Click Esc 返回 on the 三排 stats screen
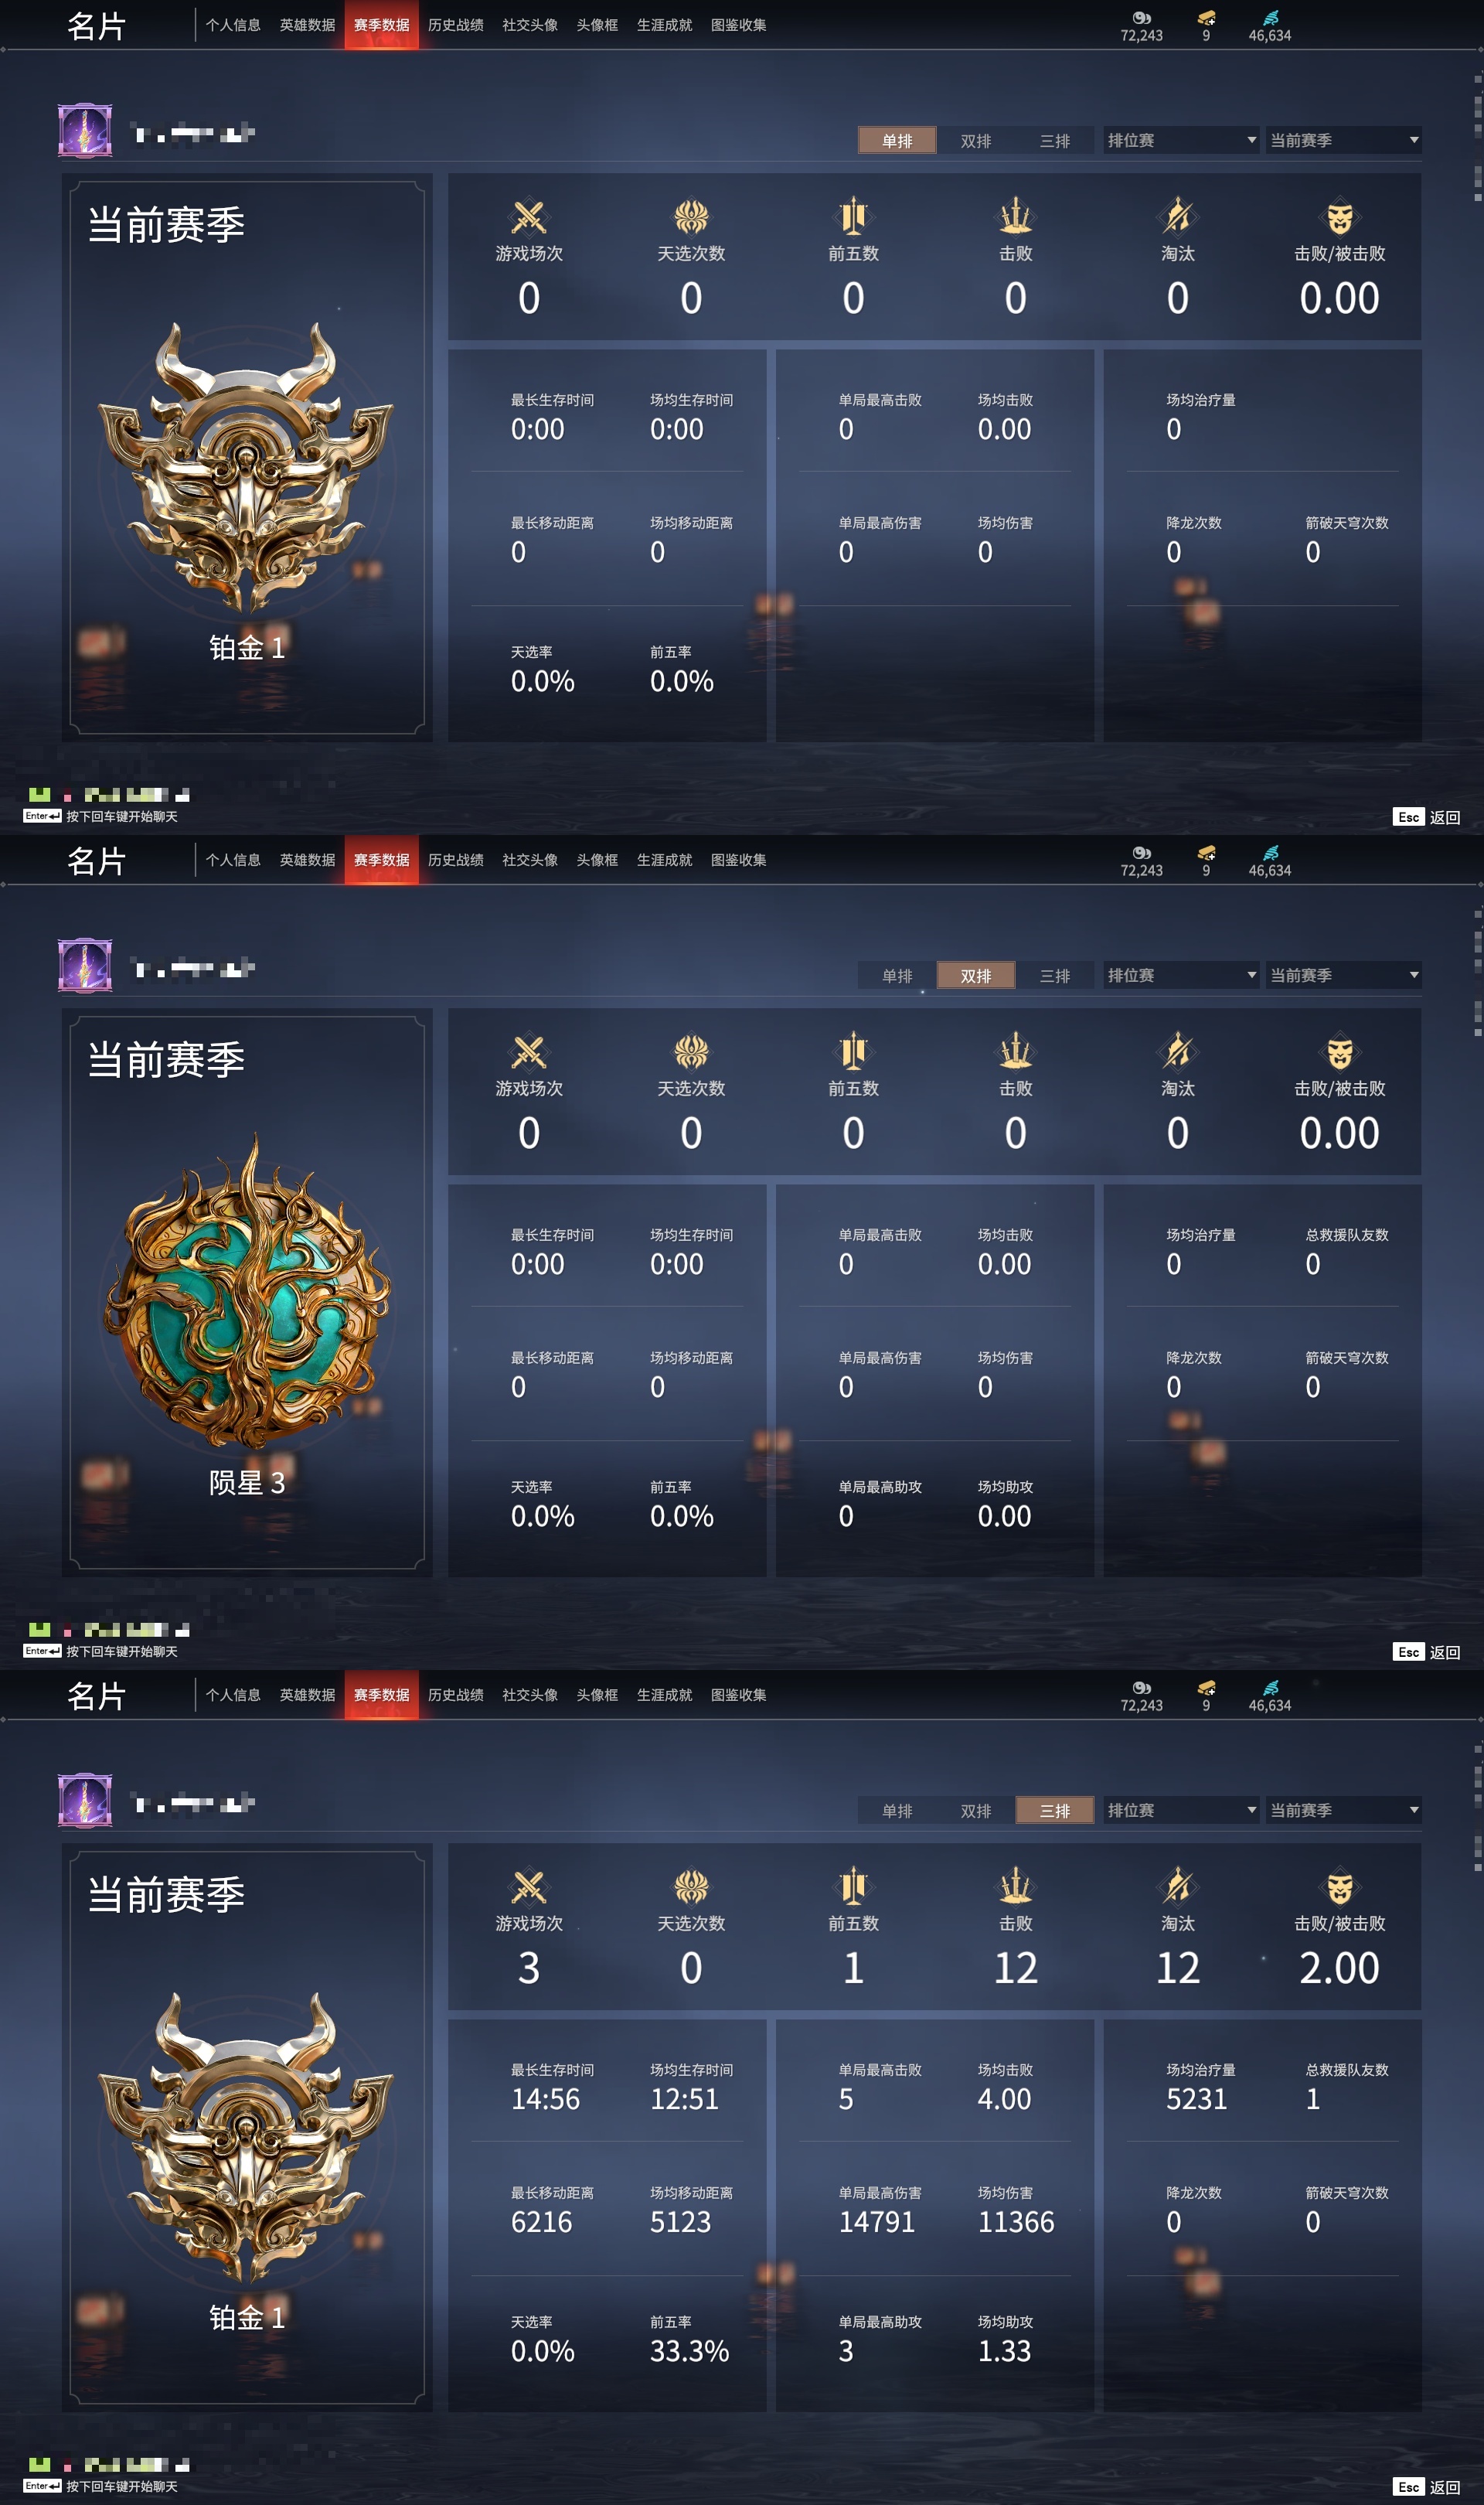1484x2505 pixels. click(x=1426, y=2486)
